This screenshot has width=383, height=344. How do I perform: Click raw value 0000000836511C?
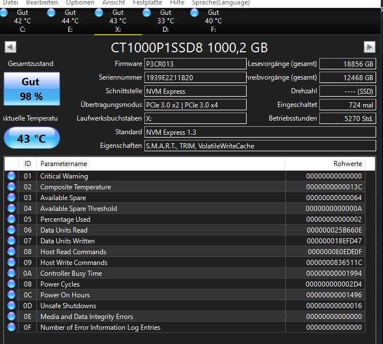pyautogui.click(x=334, y=262)
